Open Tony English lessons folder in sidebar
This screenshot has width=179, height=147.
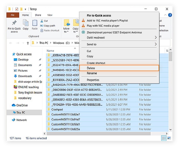click(28, 93)
